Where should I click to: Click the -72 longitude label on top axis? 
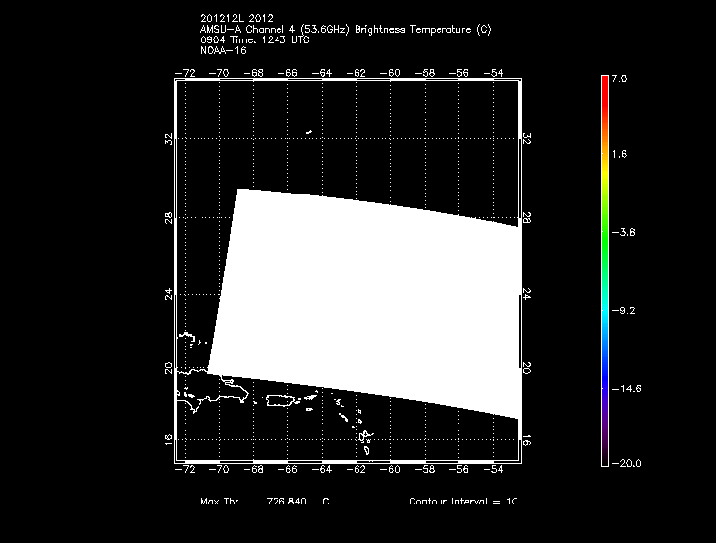tap(185, 73)
